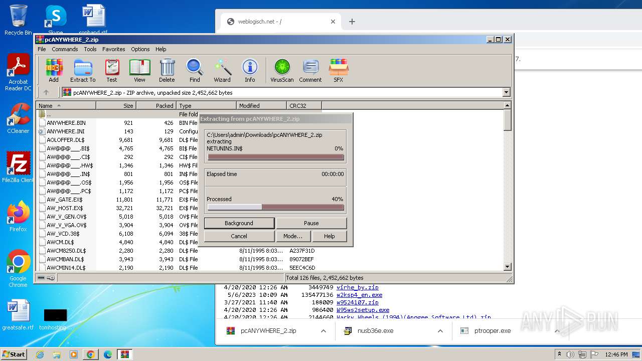Open the View toolbar icon
Image resolution: width=642 pixels, height=361 pixels.
click(x=139, y=70)
